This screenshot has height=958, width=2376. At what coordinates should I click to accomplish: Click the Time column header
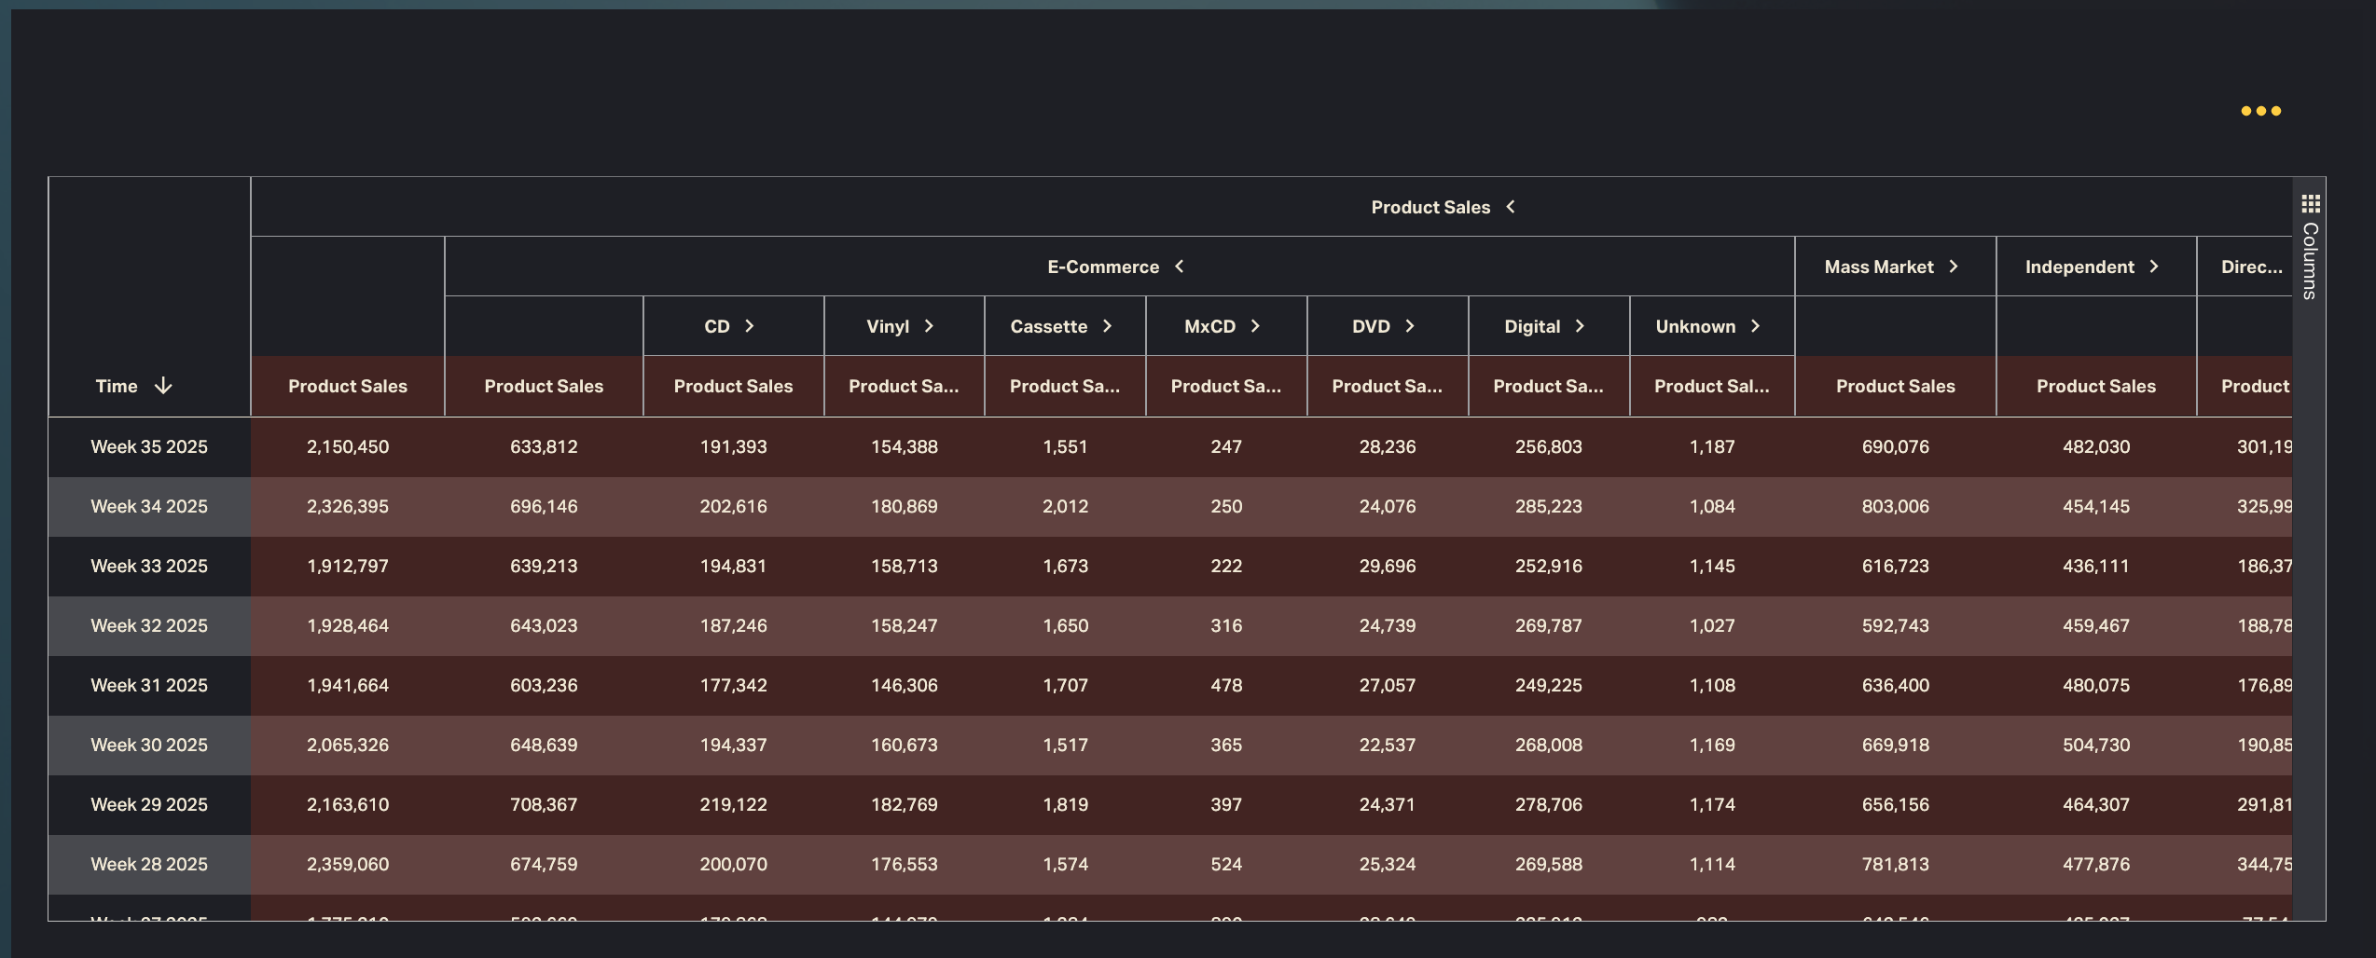(x=117, y=386)
